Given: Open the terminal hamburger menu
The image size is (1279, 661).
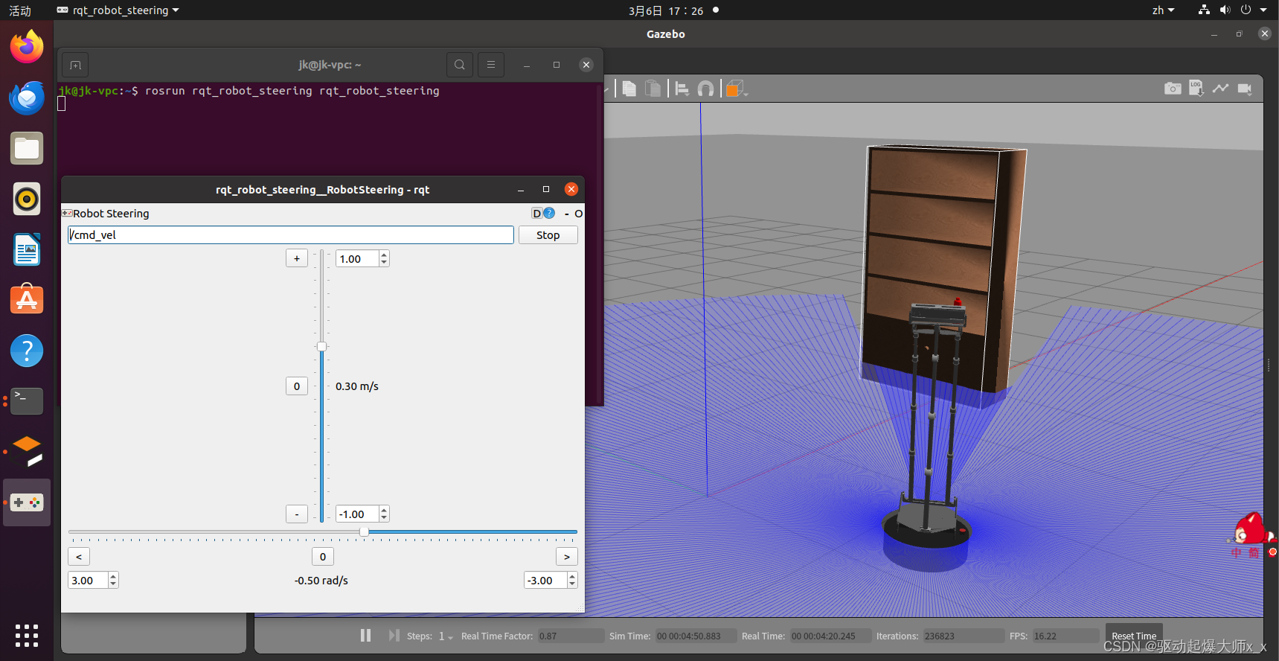Looking at the screenshot, I should (491, 65).
